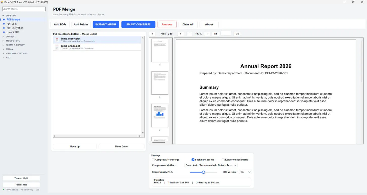
Task: Click the Go button
Action: [x=237, y=34]
